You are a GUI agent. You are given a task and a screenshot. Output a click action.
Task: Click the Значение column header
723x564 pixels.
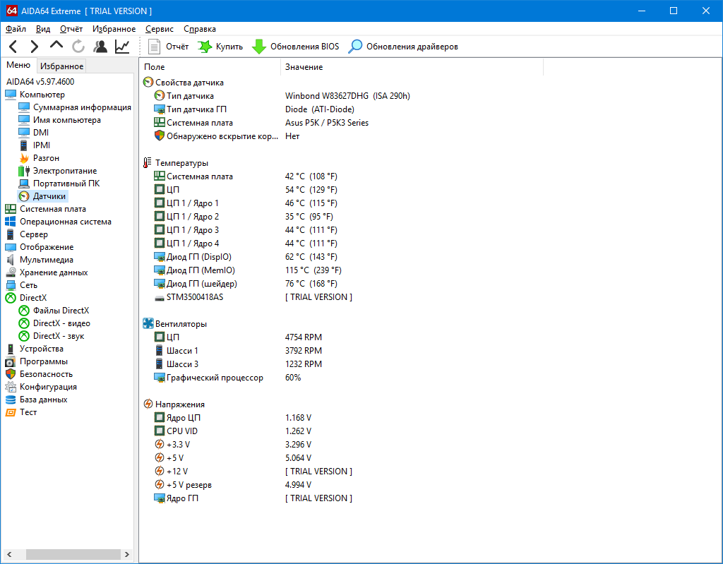pos(304,67)
